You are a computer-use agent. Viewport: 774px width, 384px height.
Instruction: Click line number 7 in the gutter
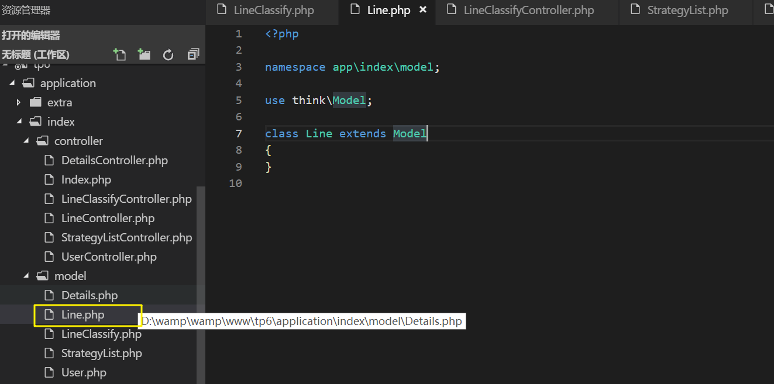[239, 134]
